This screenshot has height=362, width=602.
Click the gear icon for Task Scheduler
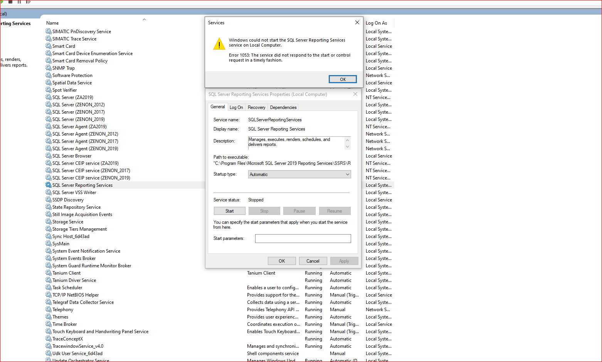[49, 287]
